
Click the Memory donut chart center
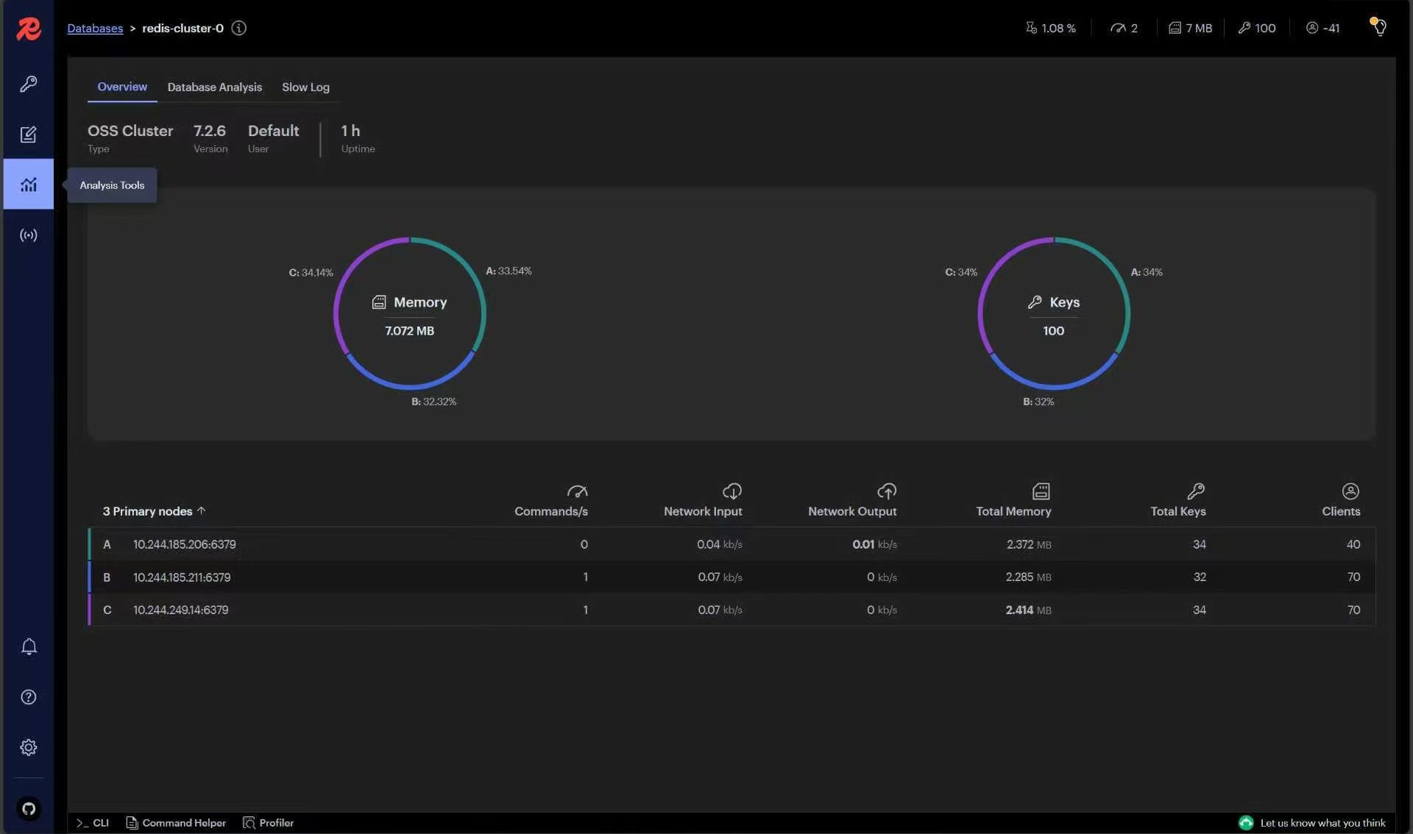410,314
